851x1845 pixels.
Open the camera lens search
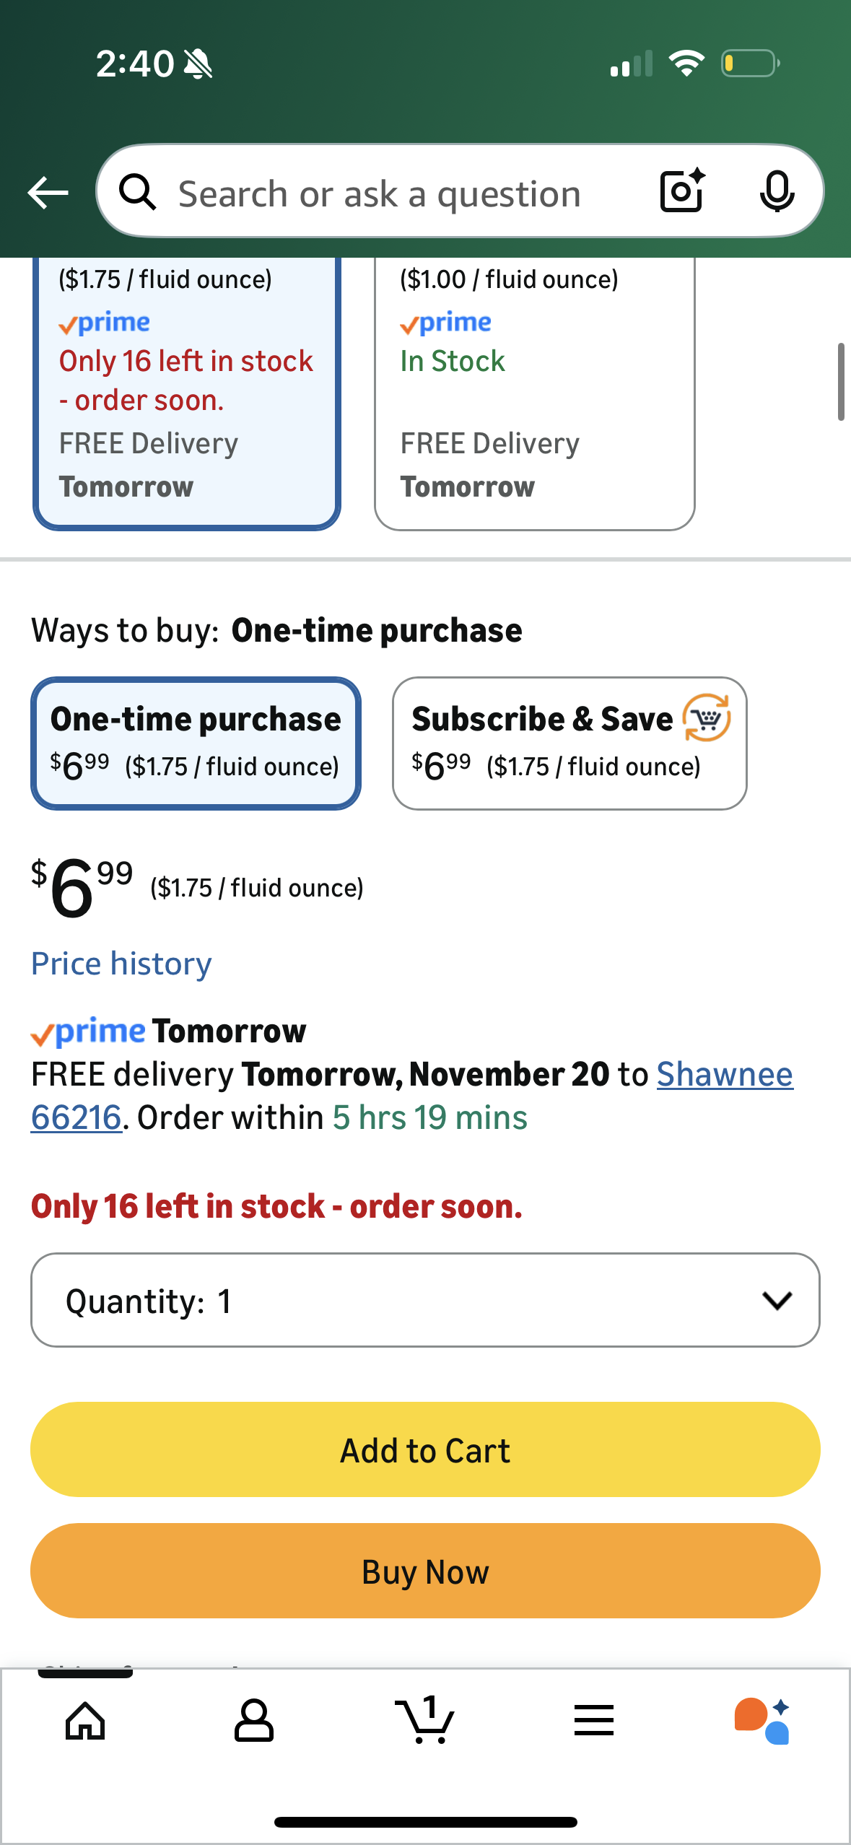pos(682,191)
